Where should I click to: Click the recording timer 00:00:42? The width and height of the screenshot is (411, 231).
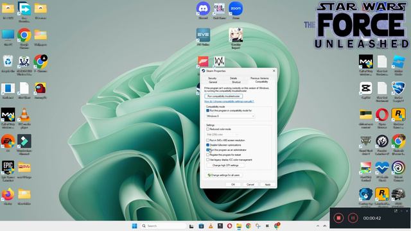372,218
